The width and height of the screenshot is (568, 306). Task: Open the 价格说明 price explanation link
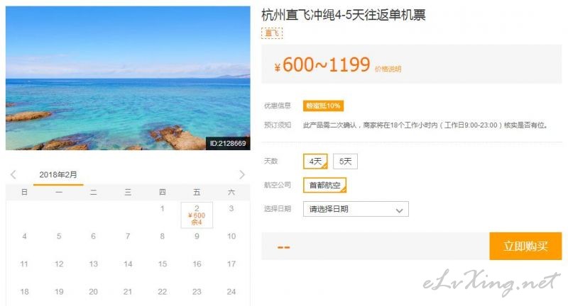click(x=388, y=69)
